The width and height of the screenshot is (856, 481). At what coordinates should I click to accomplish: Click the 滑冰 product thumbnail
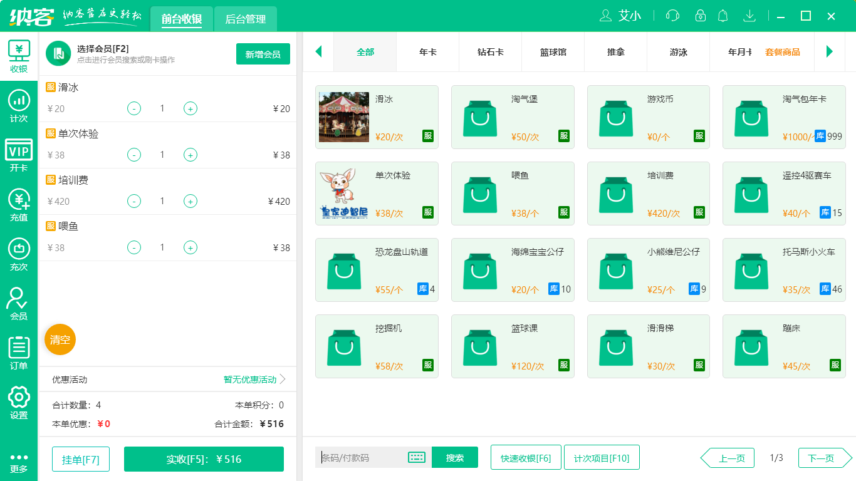343,117
